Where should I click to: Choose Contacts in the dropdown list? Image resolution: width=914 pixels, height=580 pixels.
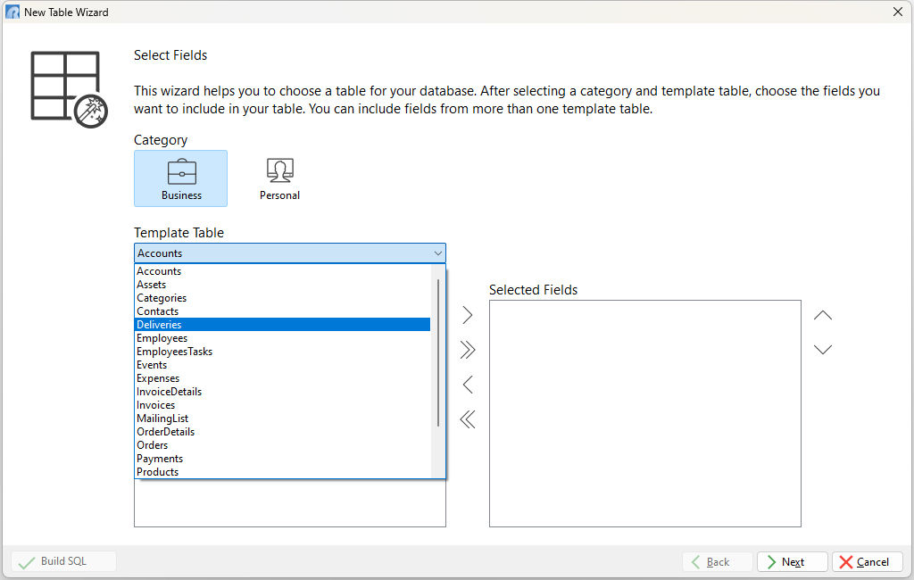tap(283, 311)
